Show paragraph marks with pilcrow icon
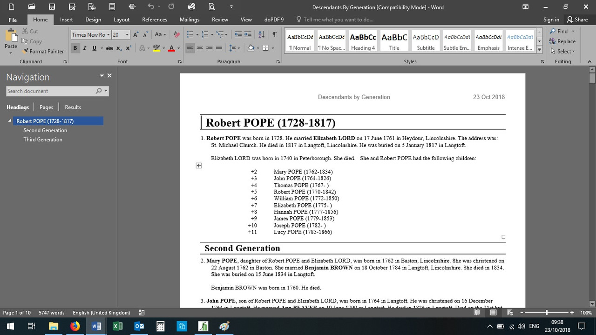Screen dimensions: 596x335 [275, 35]
